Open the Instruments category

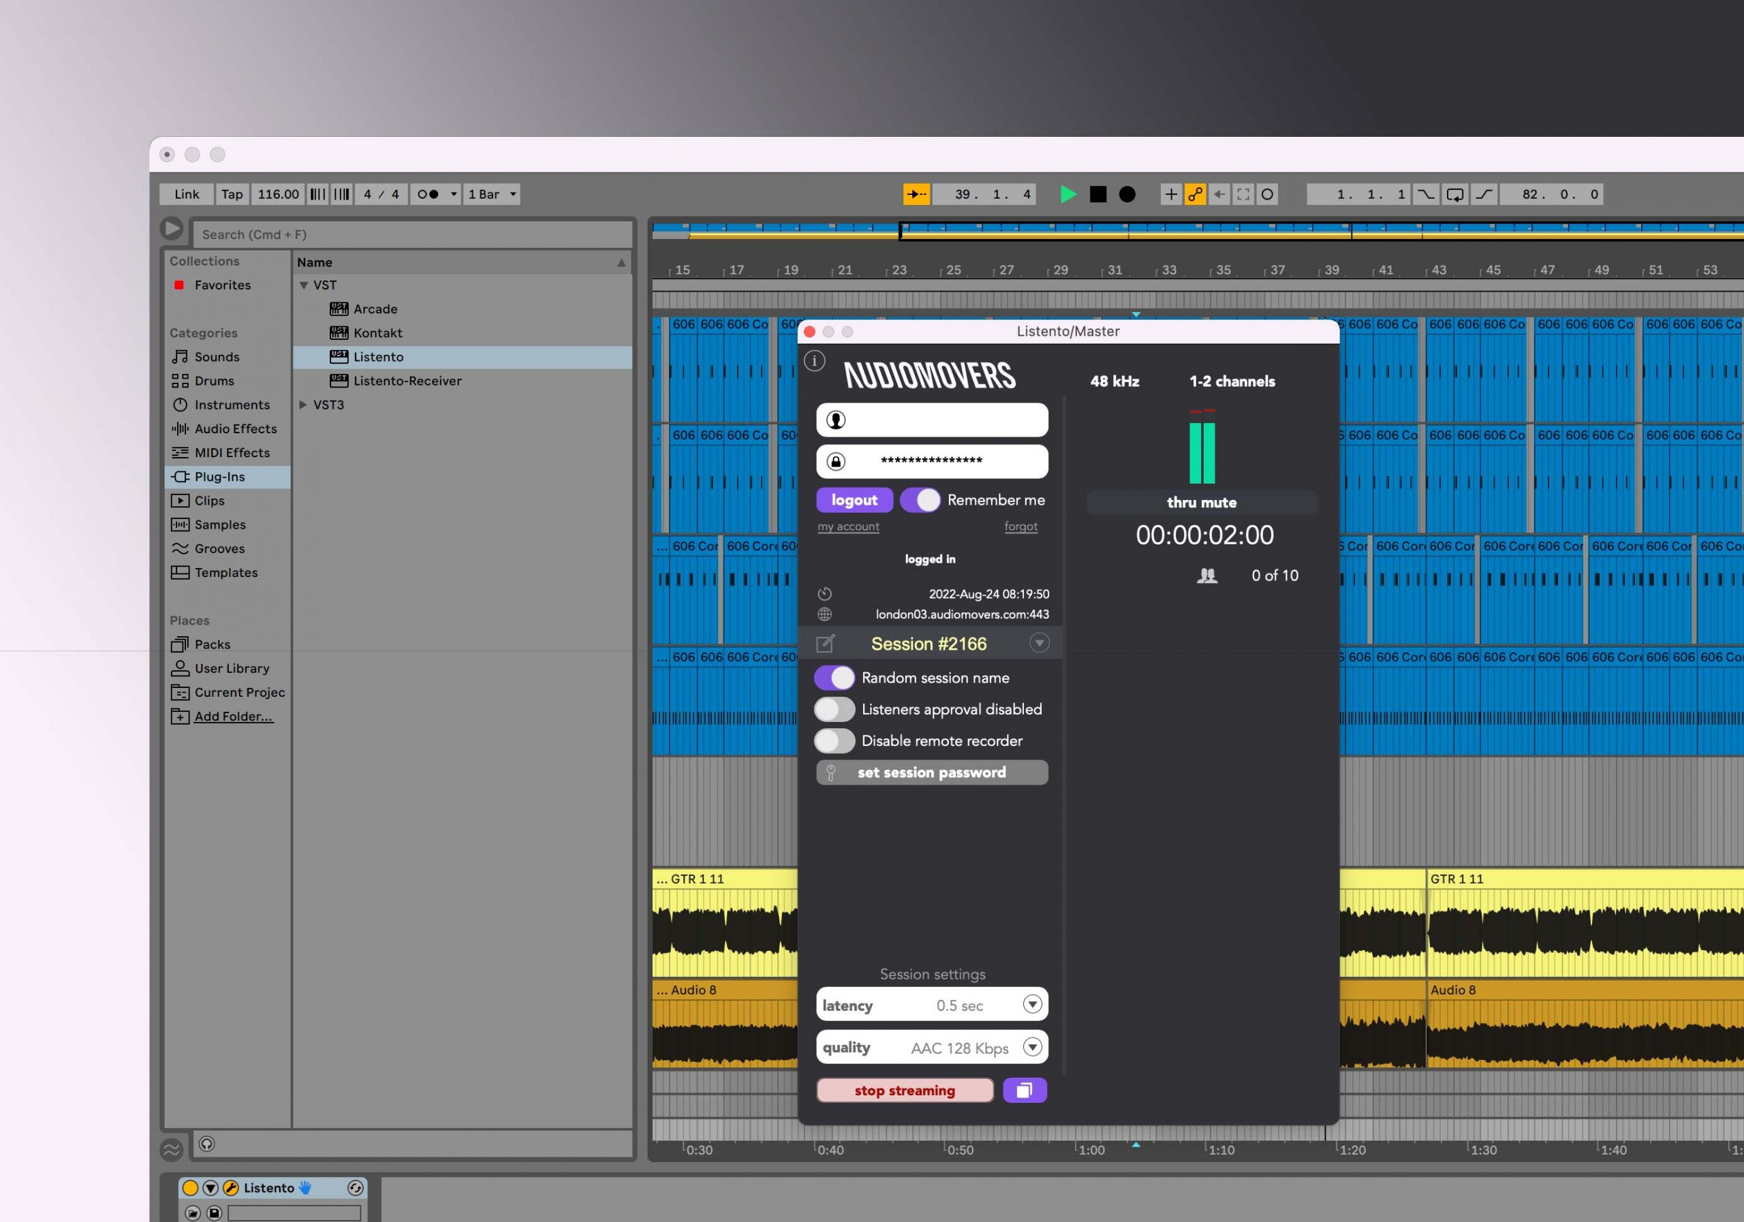[x=232, y=405]
